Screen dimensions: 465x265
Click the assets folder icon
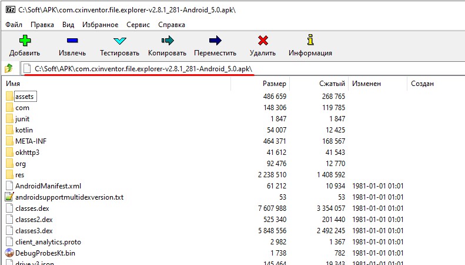click(9, 96)
